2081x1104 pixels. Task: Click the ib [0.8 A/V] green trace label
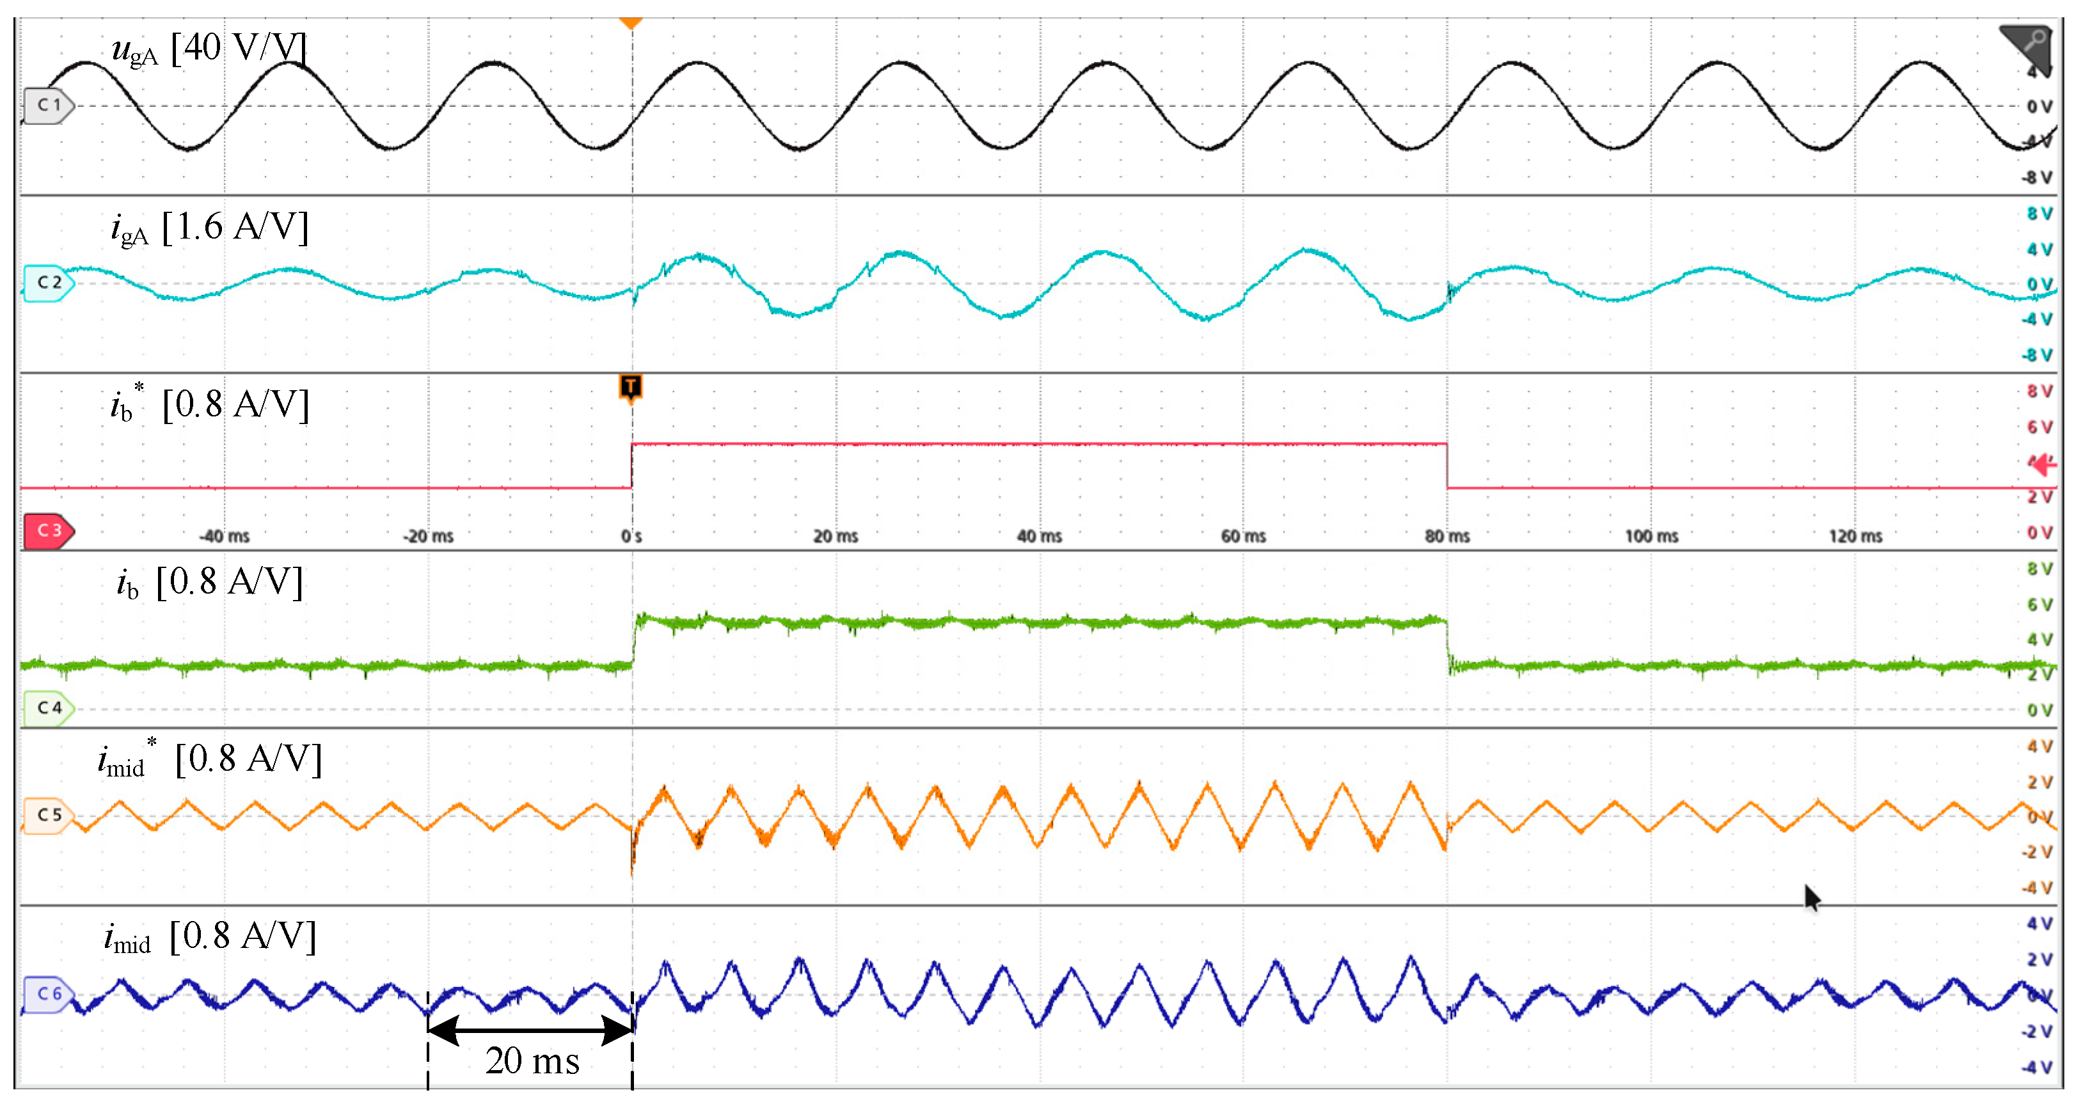click(x=209, y=582)
